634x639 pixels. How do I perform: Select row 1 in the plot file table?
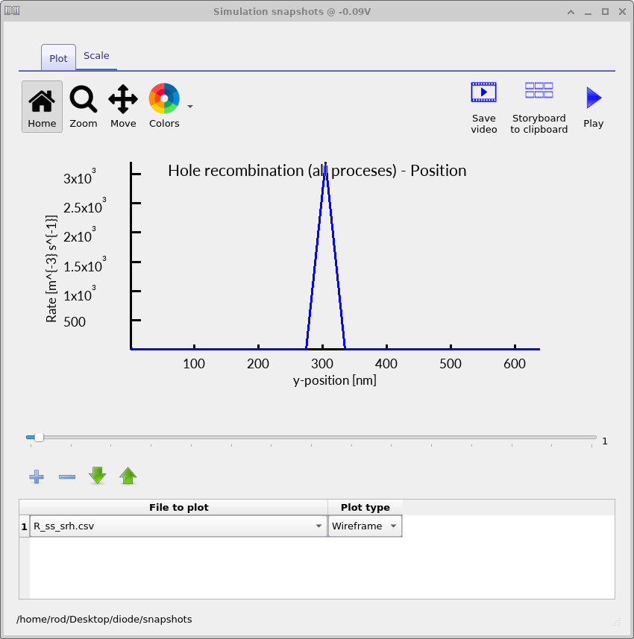(x=23, y=526)
